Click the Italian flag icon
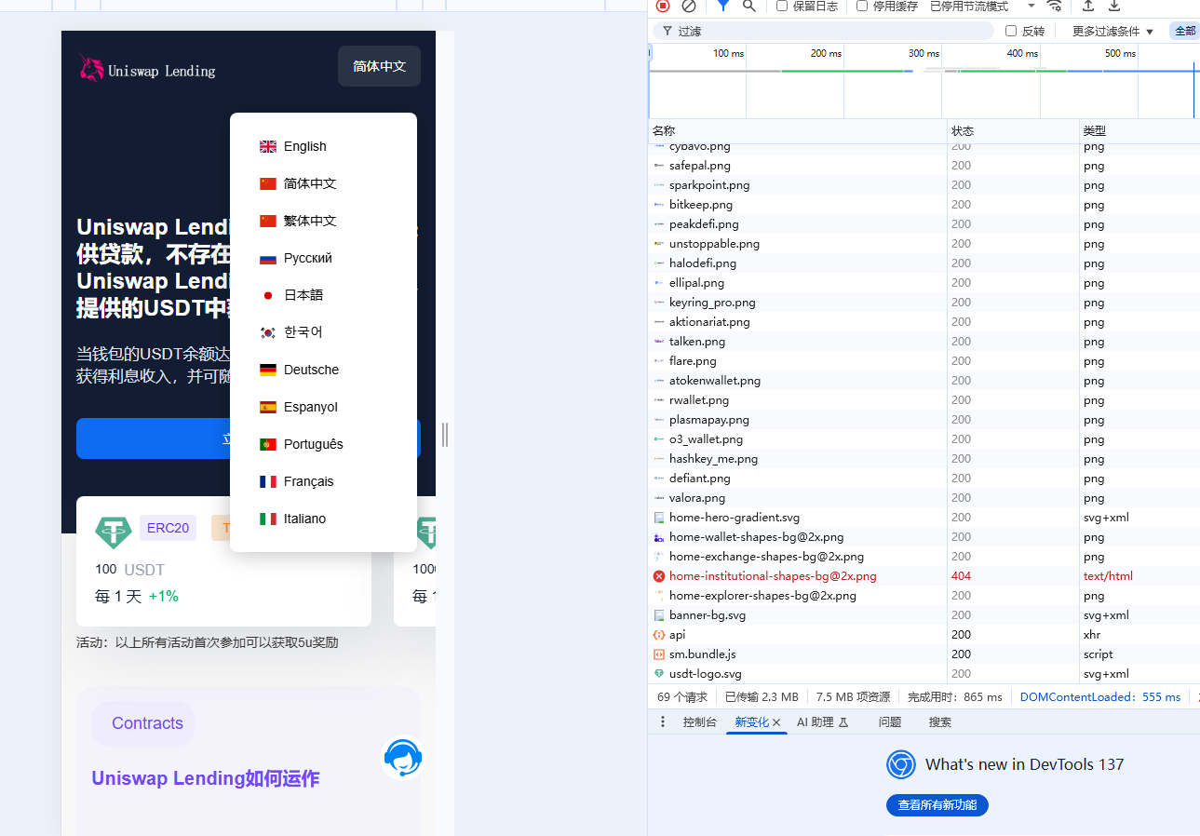1200x836 pixels. [268, 519]
